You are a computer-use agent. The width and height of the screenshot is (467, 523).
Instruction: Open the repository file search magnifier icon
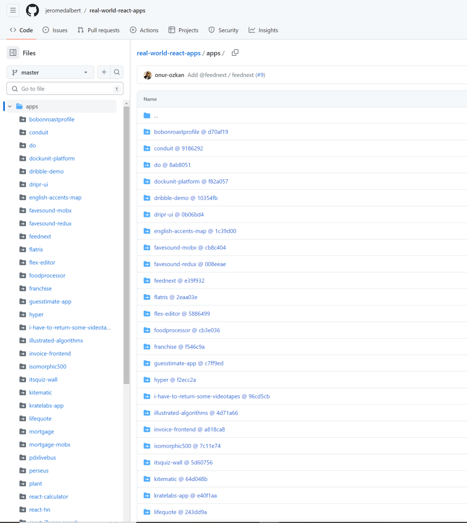click(117, 72)
